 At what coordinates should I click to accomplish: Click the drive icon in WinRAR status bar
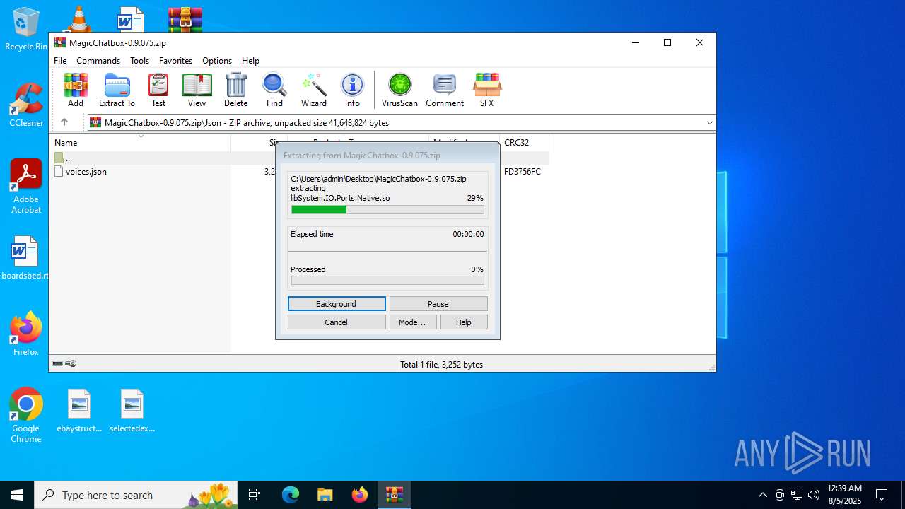coord(58,364)
